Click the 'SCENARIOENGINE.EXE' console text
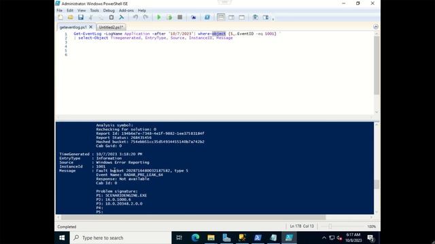 pyautogui.click(x=126, y=195)
